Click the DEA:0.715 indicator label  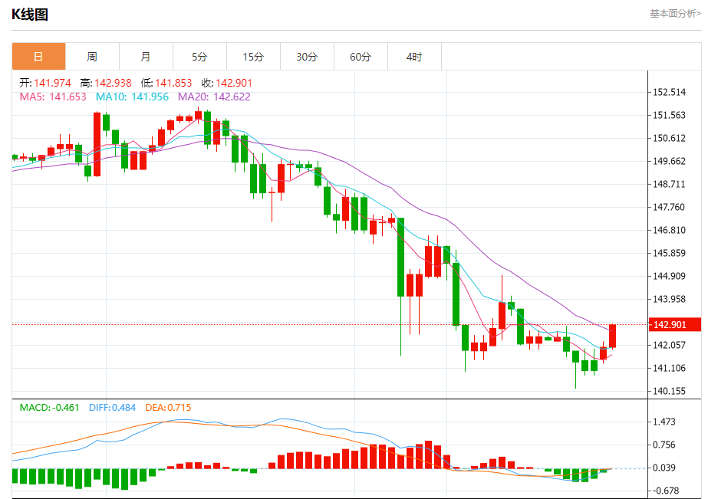[x=168, y=408]
